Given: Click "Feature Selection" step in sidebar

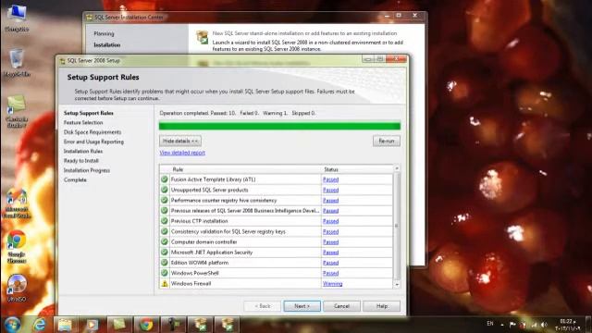Looking at the screenshot, I should click(x=83, y=123).
